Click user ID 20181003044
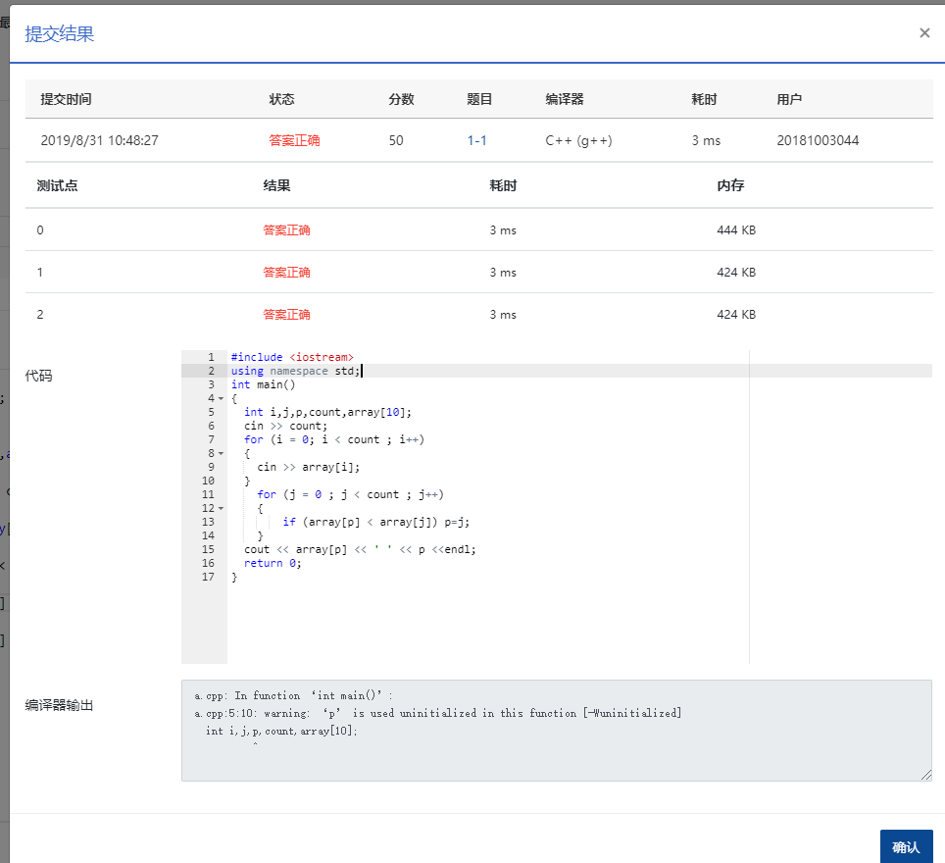 818,140
